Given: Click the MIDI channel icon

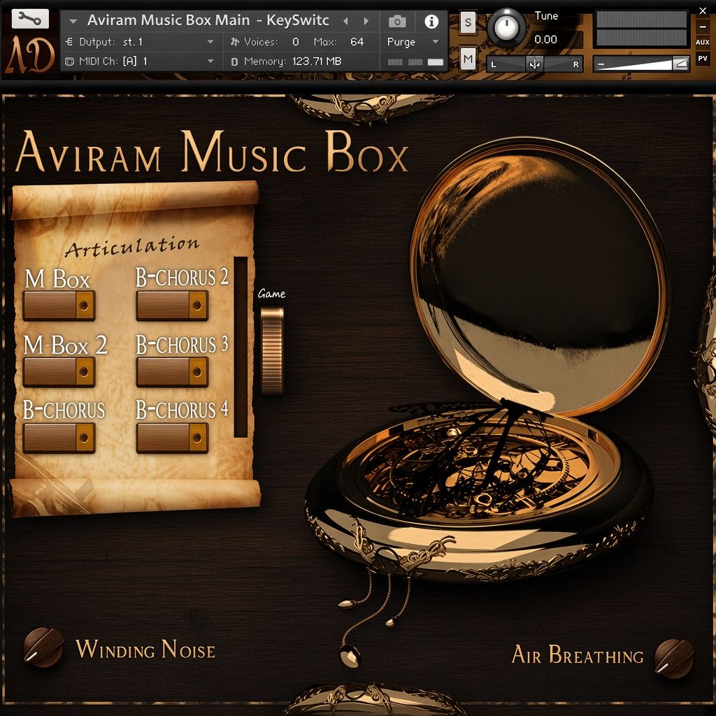Looking at the screenshot, I should click(69, 62).
